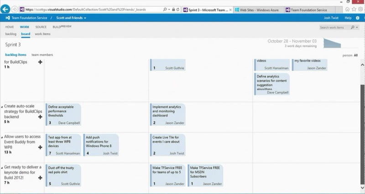Viewport: 365px width, 194px height.
Task: Switch to Web Sites - Windows Azure tab
Action: click(259, 10)
